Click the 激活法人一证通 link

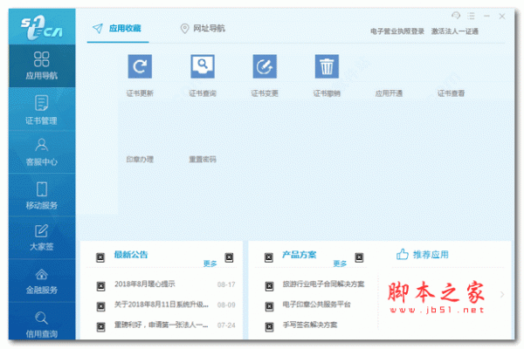[x=455, y=31]
